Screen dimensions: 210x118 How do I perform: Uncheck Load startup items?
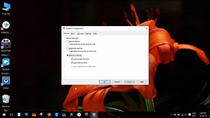tap(72, 63)
